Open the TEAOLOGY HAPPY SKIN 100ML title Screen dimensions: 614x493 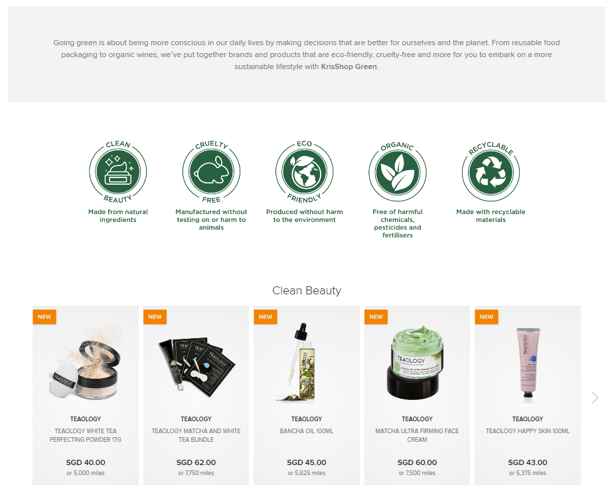click(x=528, y=431)
